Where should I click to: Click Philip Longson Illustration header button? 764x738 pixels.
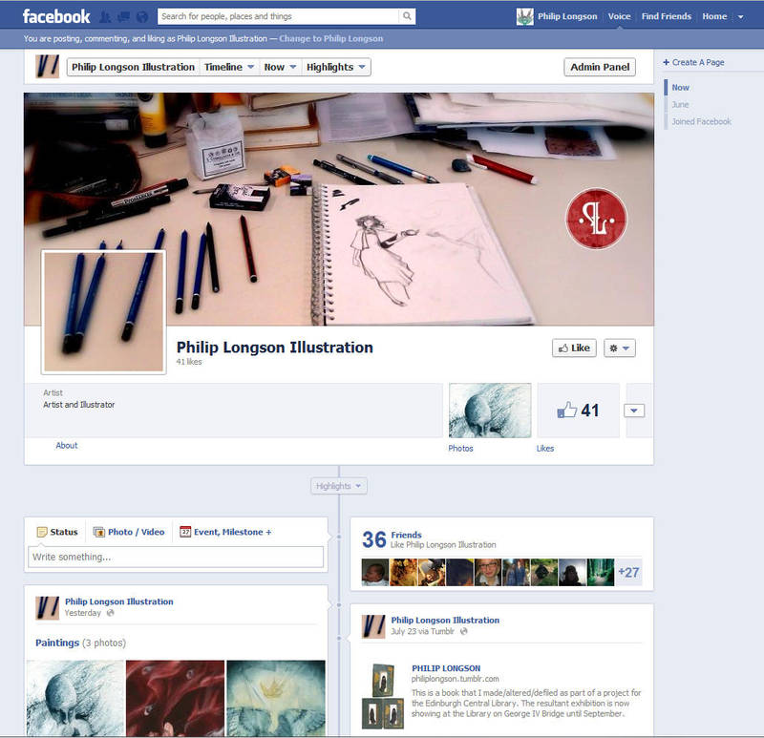133,67
